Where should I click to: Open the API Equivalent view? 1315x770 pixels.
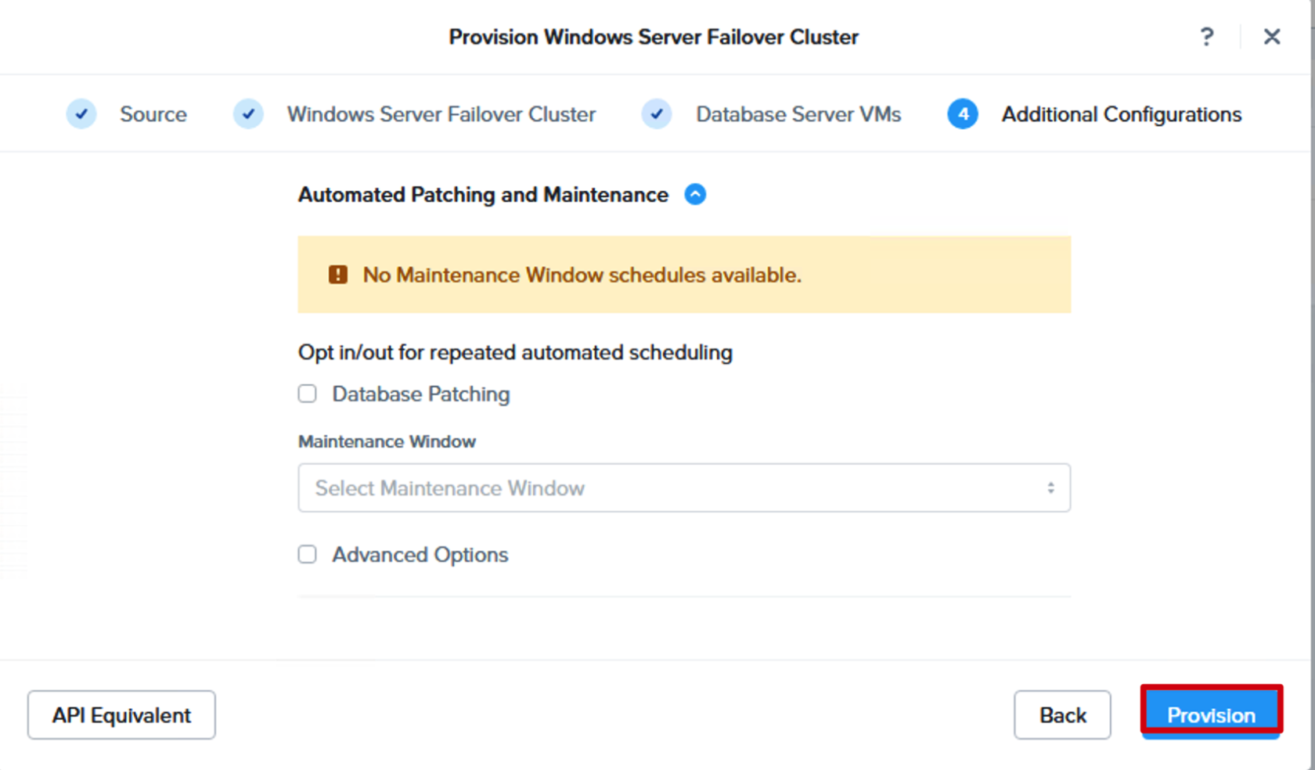pyautogui.click(x=121, y=714)
